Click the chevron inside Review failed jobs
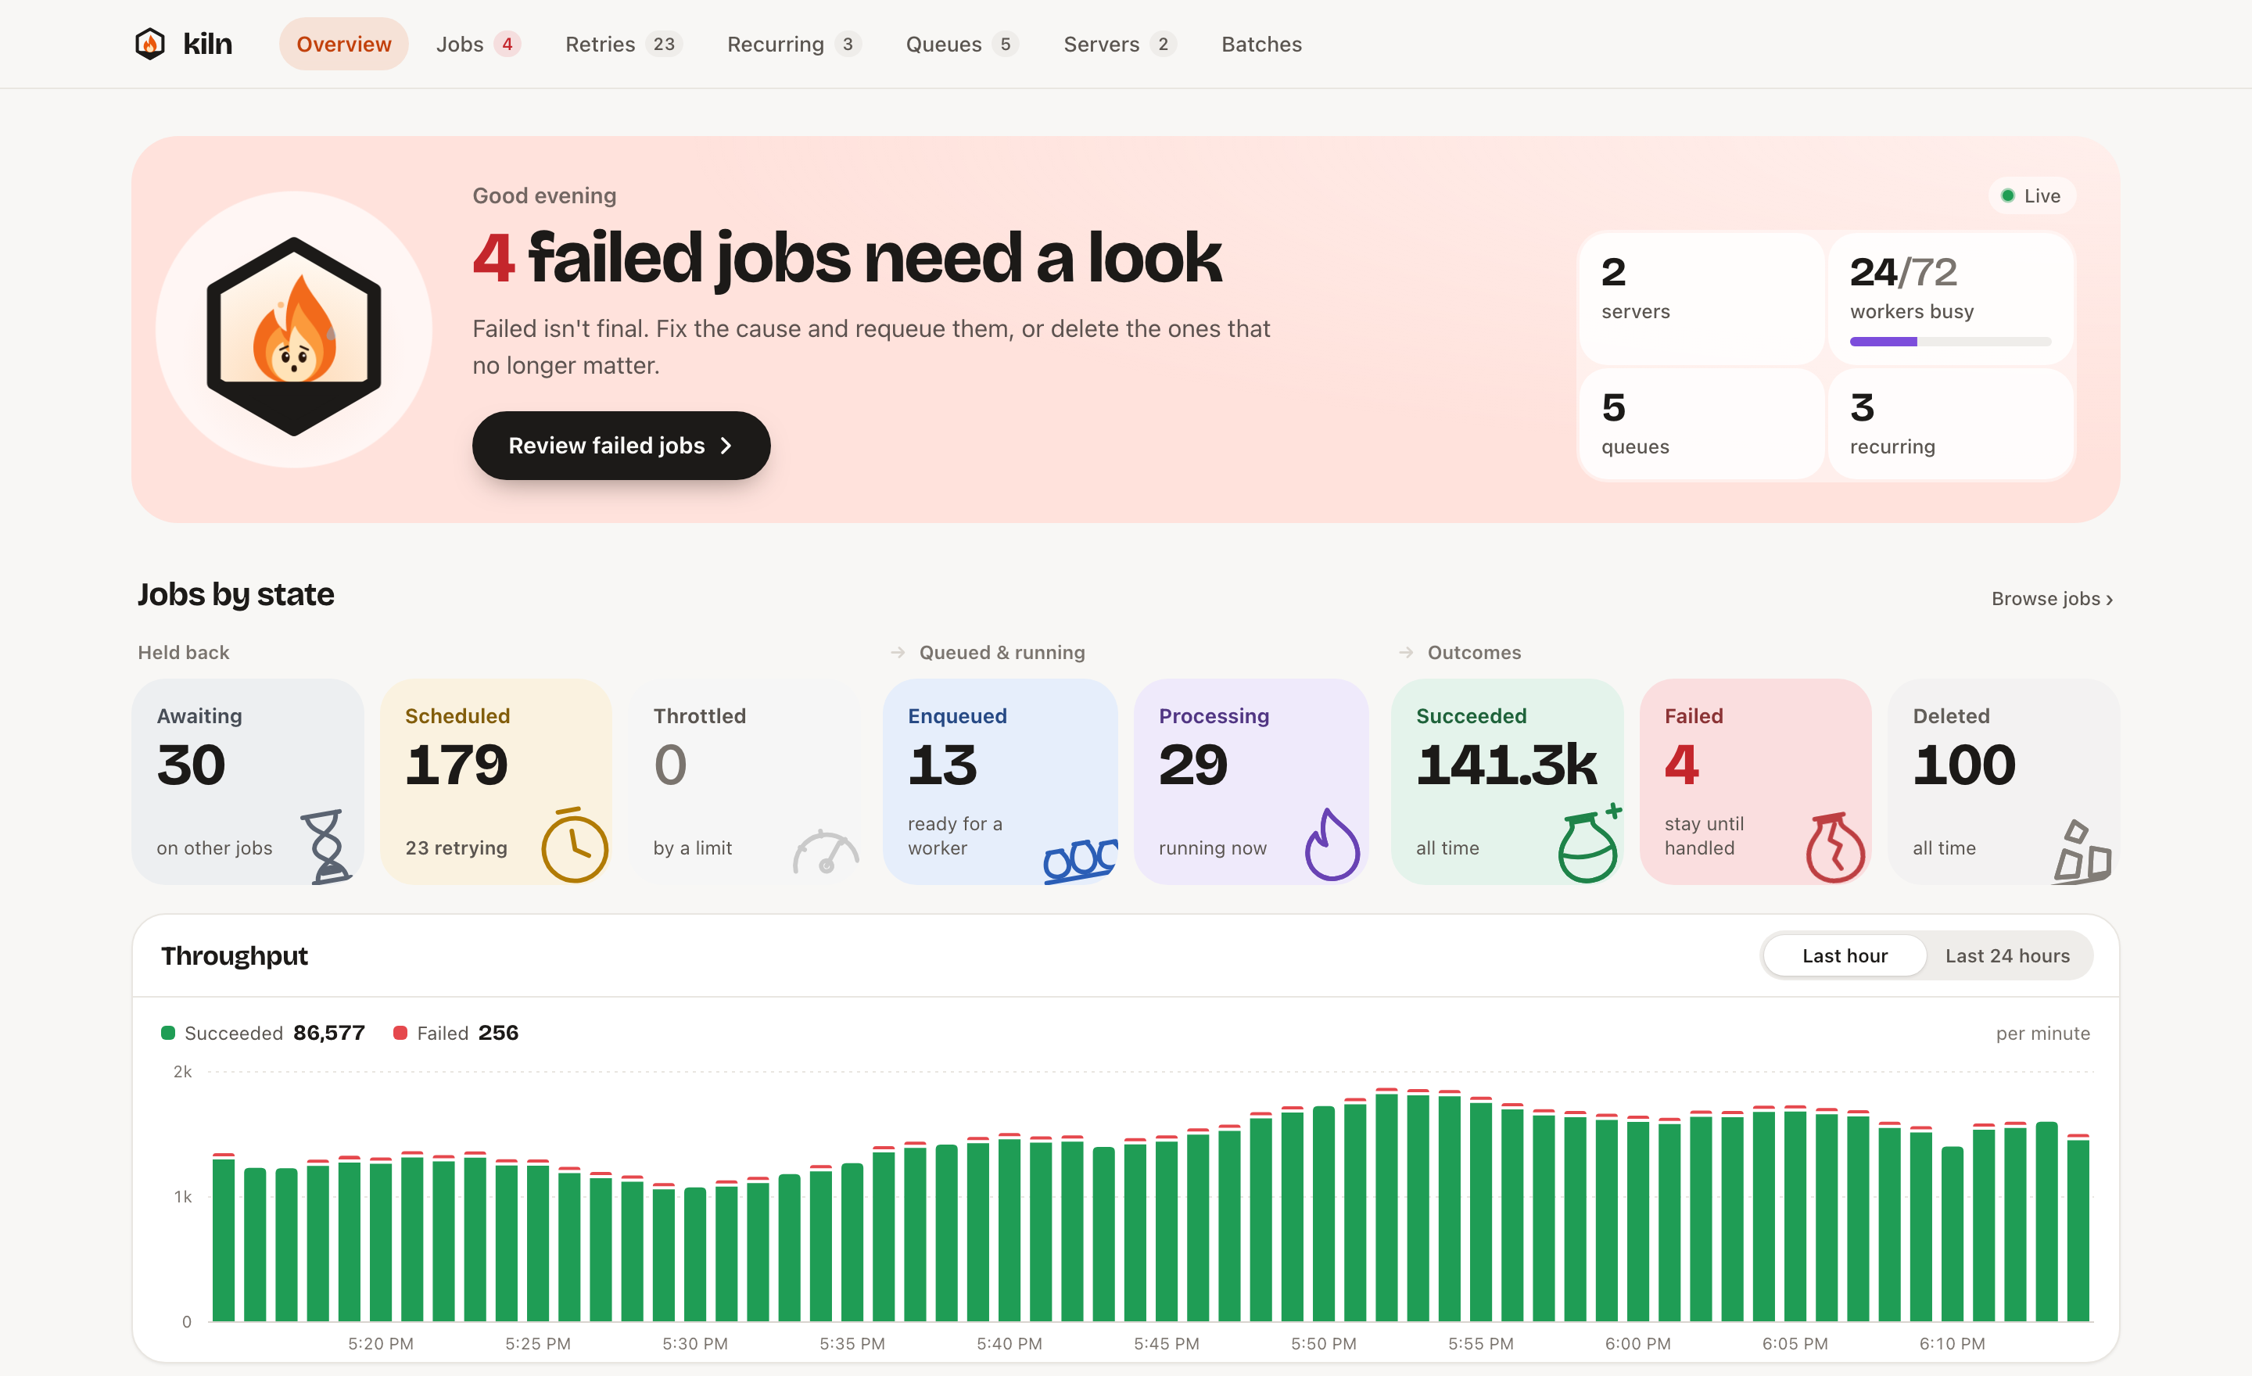 point(726,446)
